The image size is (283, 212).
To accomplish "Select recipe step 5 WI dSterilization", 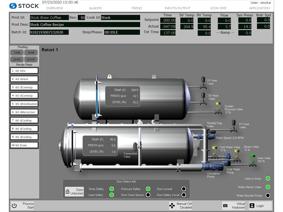I will point(24,104).
